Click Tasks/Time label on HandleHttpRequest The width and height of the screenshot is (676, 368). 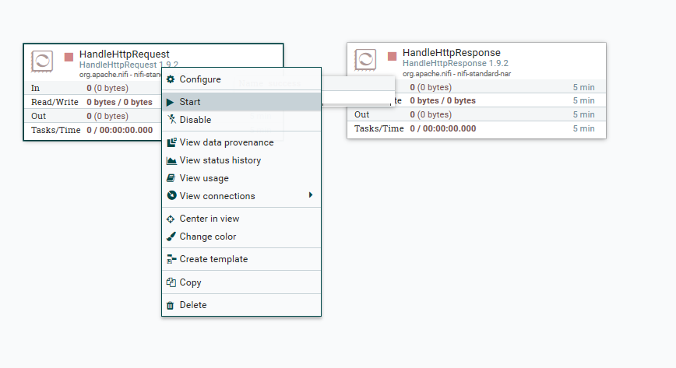pos(55,130)
